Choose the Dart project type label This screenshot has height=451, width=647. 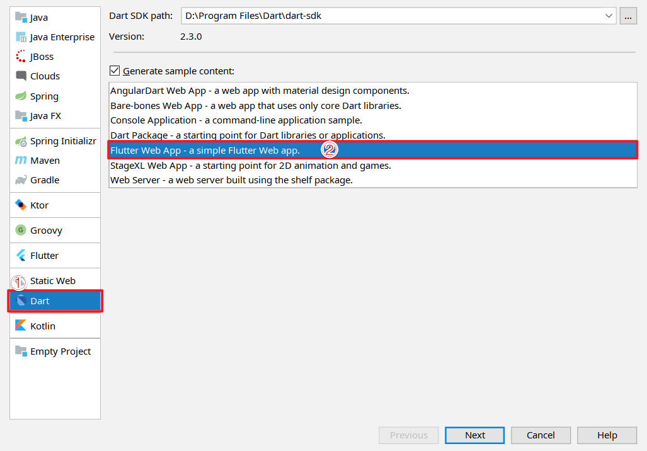40,301
